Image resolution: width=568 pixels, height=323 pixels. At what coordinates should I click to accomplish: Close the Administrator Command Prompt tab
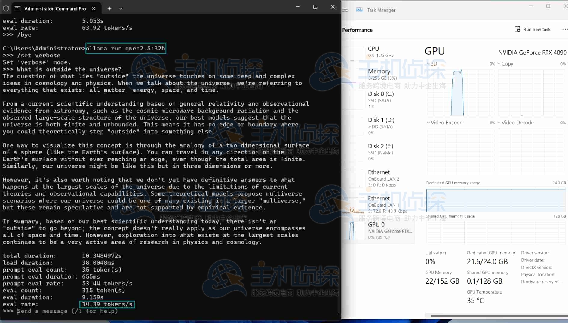[94, 8]
